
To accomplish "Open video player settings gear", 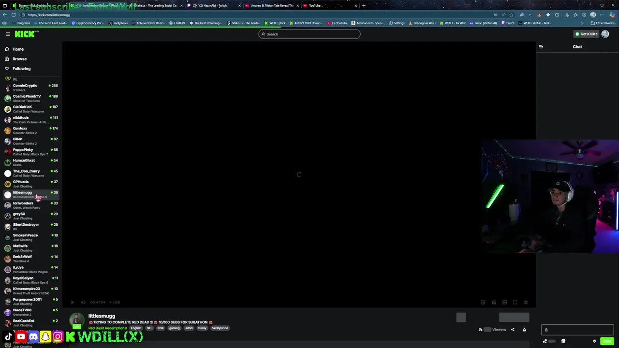I will [x=526, y=302].
